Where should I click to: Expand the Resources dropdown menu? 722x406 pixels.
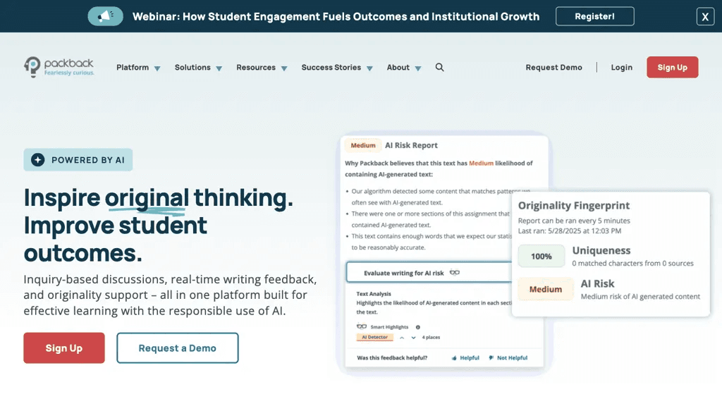point(262,67)
